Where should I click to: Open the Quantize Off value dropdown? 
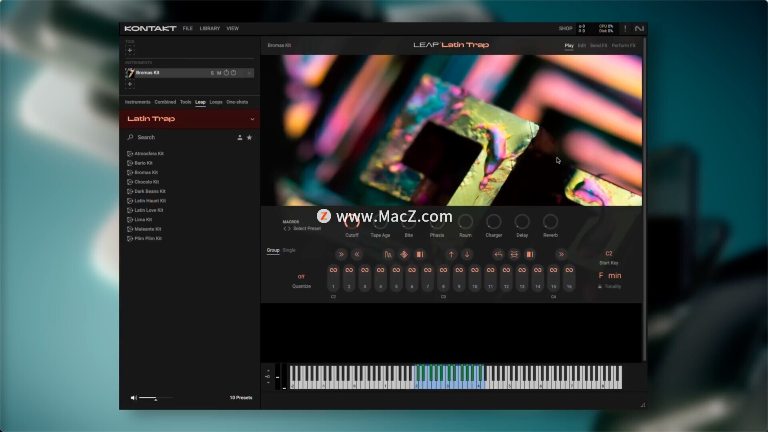(301, 277)
